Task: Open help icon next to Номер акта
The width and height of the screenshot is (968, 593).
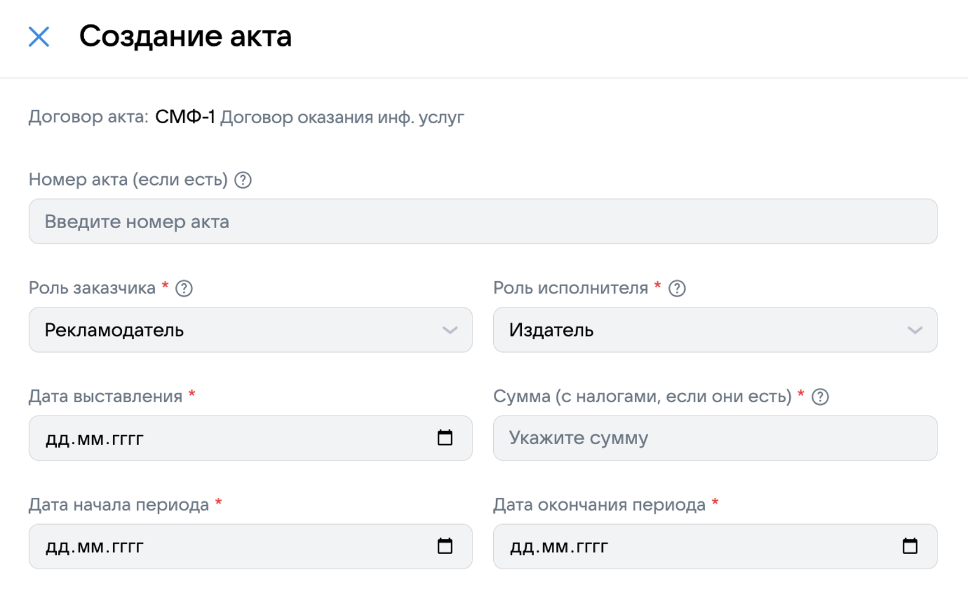Action: [243, 180]
